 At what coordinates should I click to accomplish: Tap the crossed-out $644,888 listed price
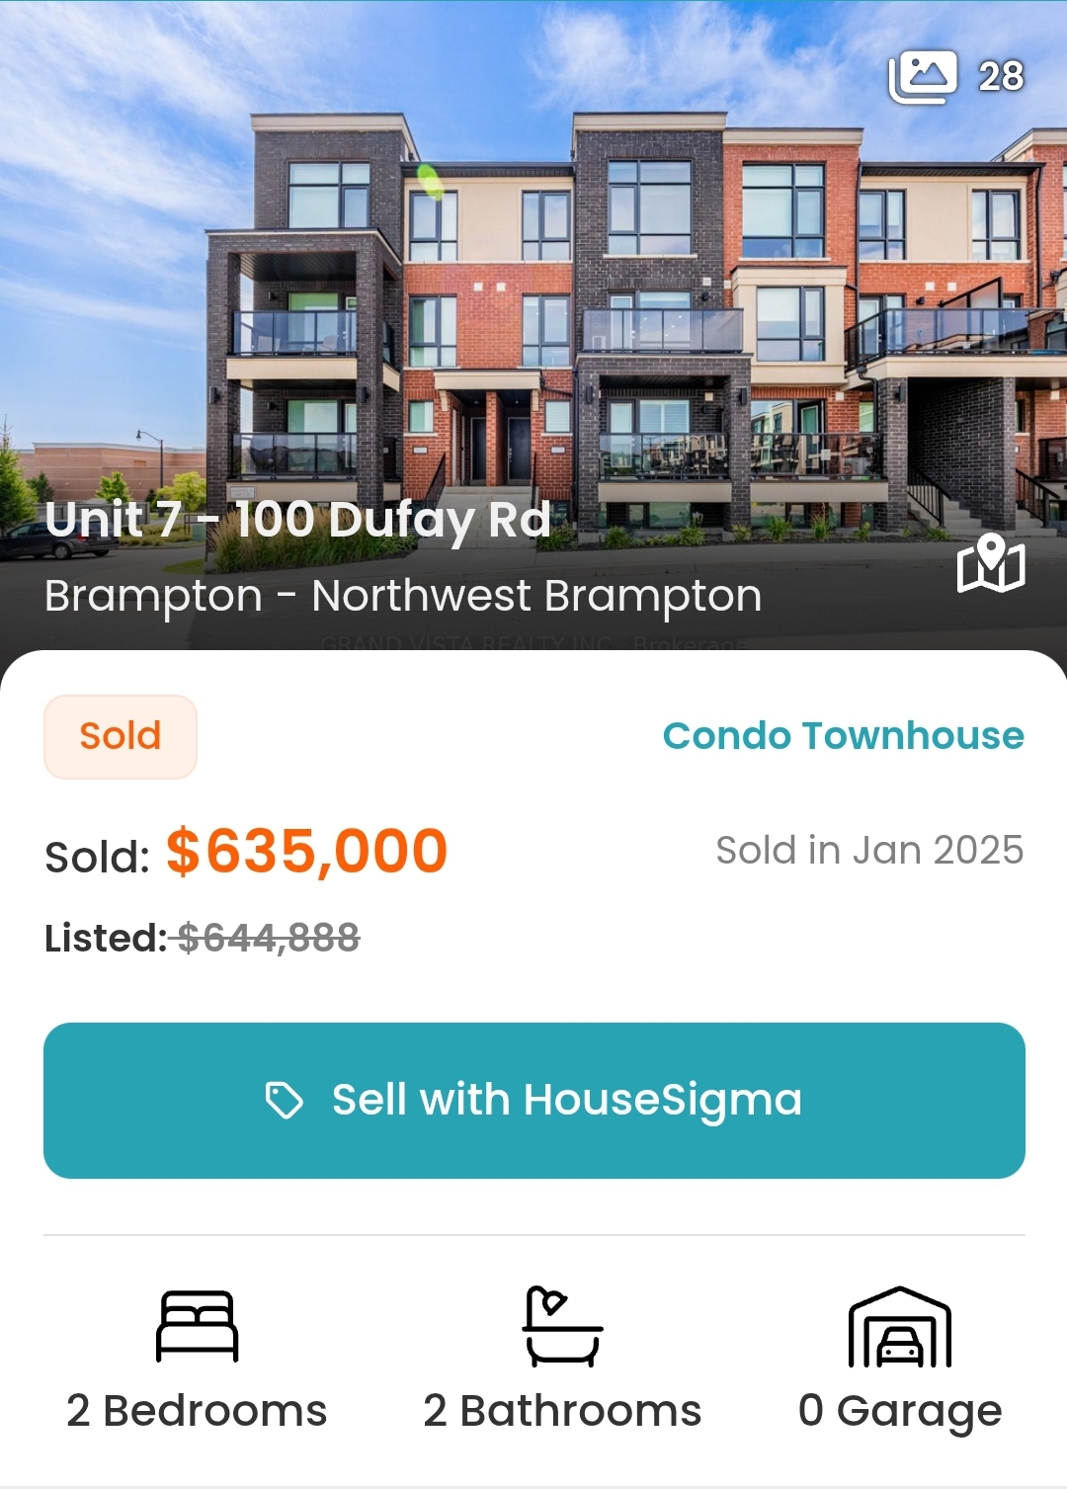point(269,938)
